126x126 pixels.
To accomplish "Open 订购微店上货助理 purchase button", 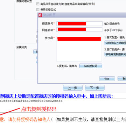I will [x=115, y=43].
